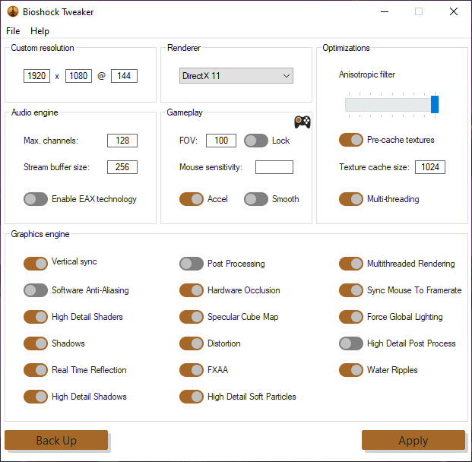This screenshot has height=462, width=472.
Task: Click the Bioshock Tweaker app icon in title bar
Action: point(13,11)
